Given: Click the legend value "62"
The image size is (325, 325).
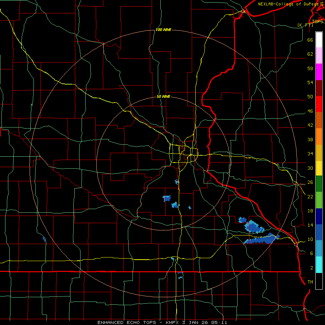Looking at the screenshot, I should coord(310,54).
